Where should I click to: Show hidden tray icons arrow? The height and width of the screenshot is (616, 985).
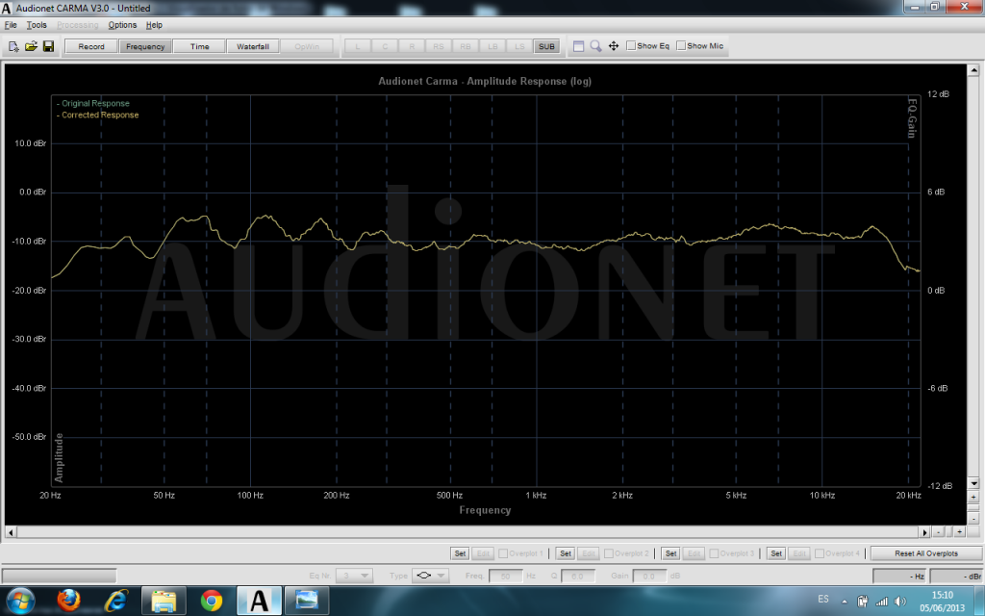tap(844, 601)
